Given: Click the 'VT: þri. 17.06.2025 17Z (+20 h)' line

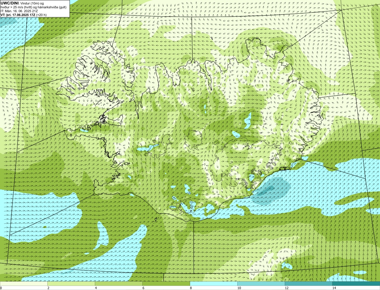Looking at the screenshot, I should pyautogui.click(x=23, y=15).
